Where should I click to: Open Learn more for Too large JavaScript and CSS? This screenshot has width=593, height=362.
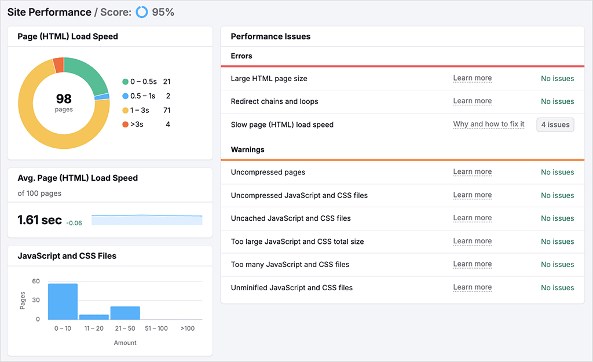click(473, 242)
